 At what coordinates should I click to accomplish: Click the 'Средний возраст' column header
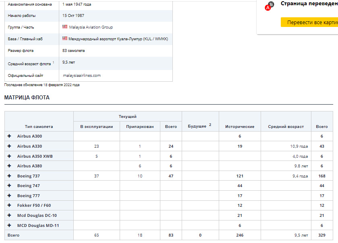point(286,127)
